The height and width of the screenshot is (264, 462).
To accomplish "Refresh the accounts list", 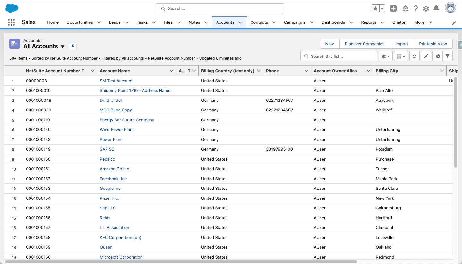I will click(415, 56).
